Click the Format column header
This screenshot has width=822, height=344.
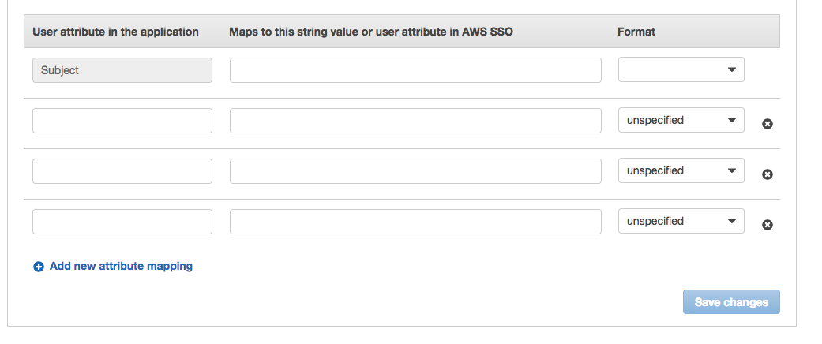click(x=636, y=32)
